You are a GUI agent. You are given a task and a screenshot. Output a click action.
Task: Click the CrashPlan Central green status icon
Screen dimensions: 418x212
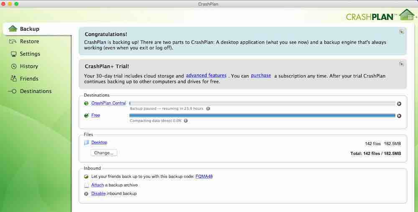pos(86,103)
